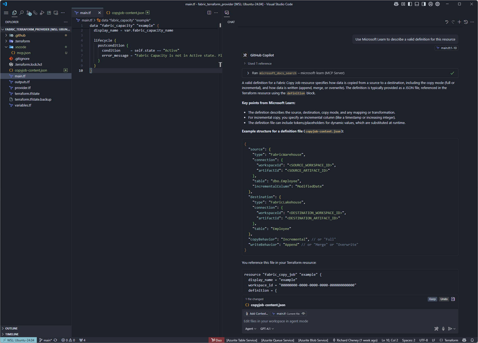Toggle main.tf current file context eye icon
478x343 pixels.
click(304, 314)
